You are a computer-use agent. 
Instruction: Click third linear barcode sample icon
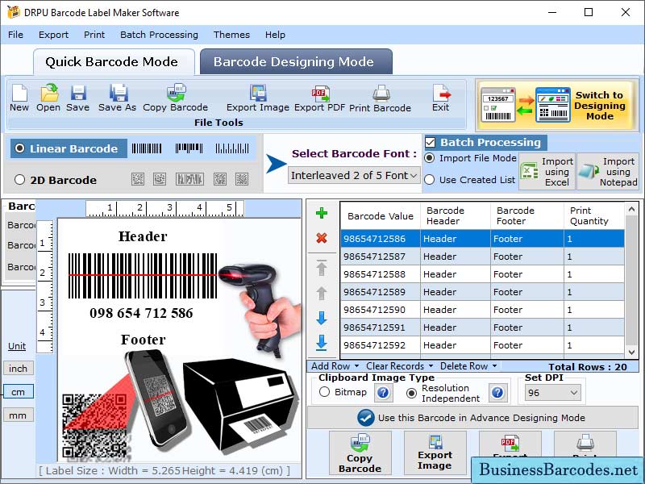232,148
